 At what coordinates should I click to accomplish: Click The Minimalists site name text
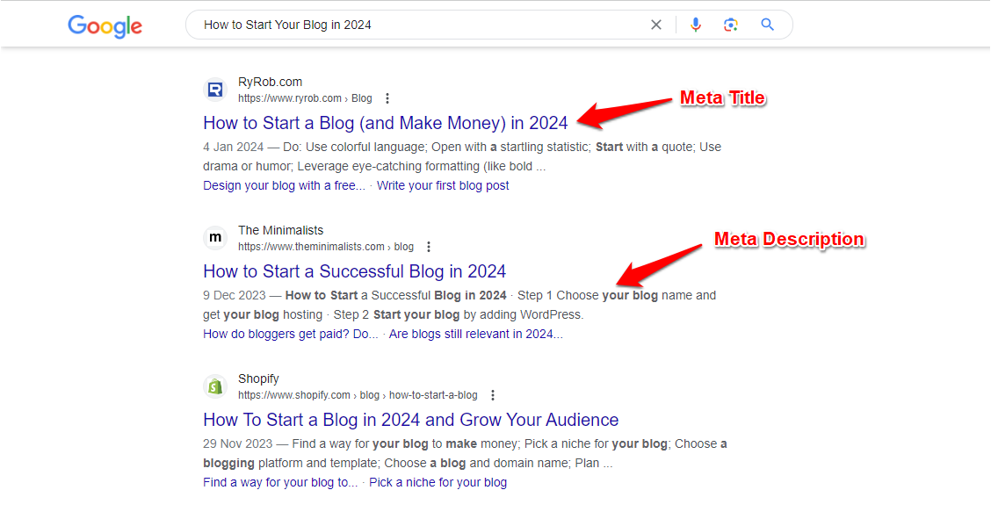pyautogui.click(x=280, y=230)
